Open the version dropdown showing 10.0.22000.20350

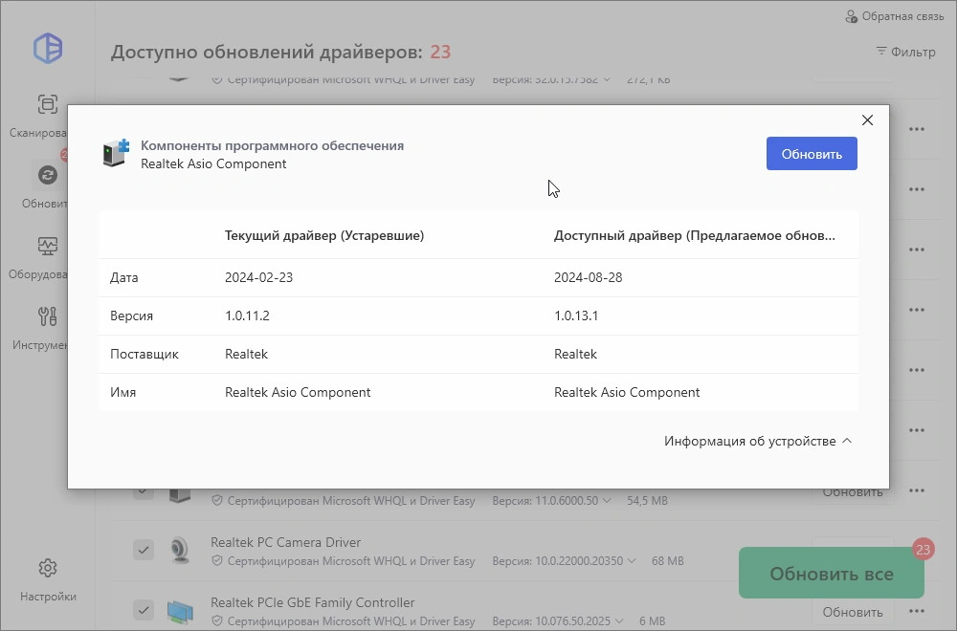pyautogui.click(x=564, y=561)
